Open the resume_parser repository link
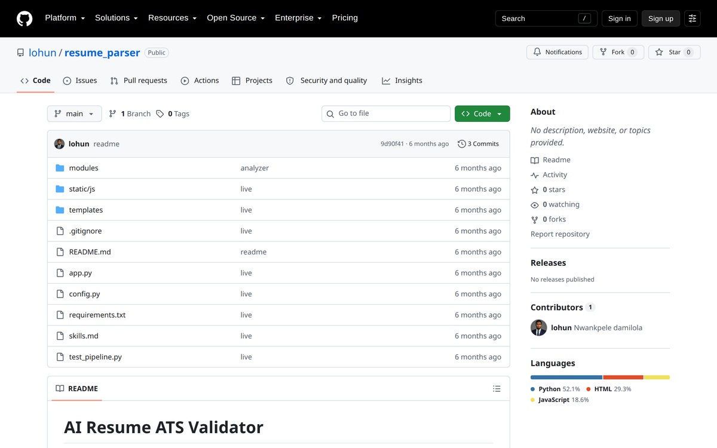Image resolution: width=717 pixels, height=448 pixels. pyautogui.click(x=102, y=53)
